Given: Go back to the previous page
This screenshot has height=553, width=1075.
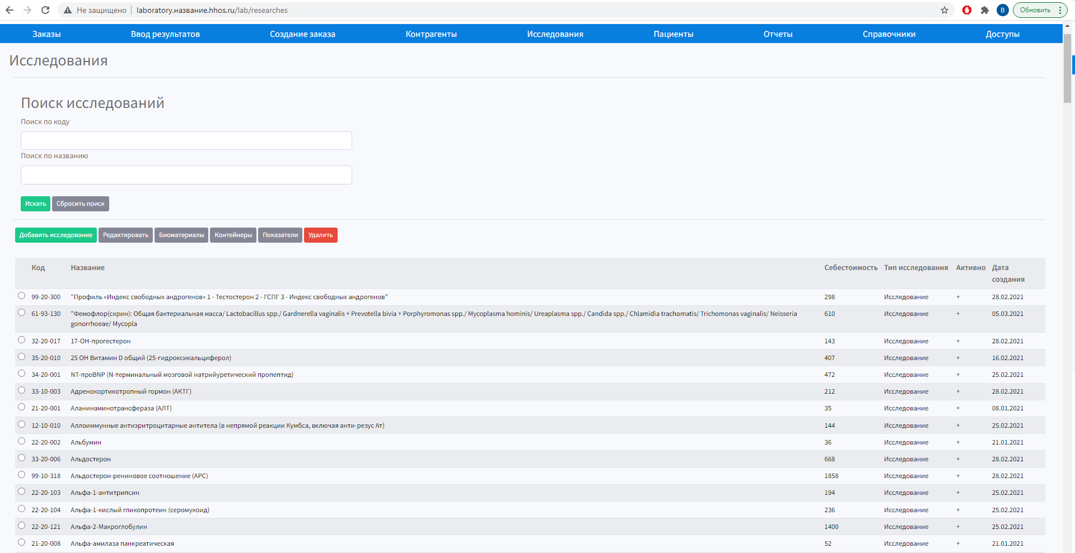Looking at the screenshot, I should coord(10,10).
